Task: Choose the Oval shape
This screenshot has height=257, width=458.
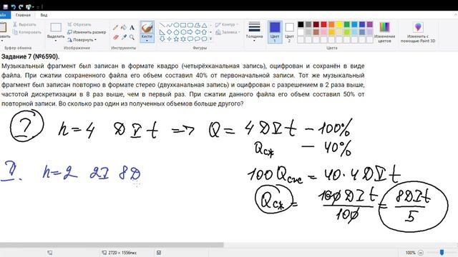Action: 176,26
